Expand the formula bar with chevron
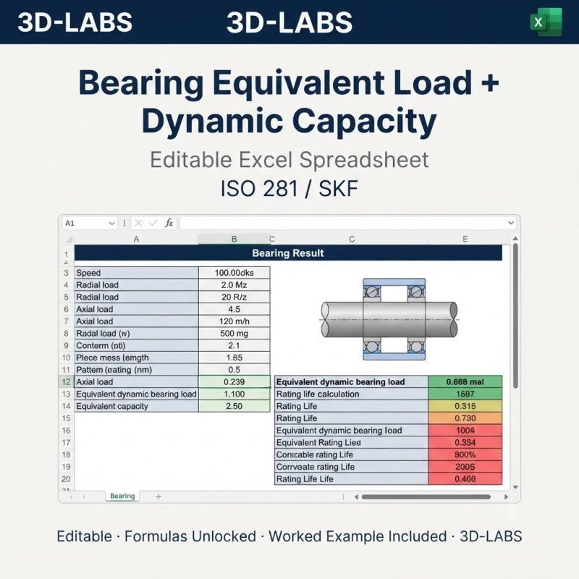The image size is (579, 579). tap(511, 223)
